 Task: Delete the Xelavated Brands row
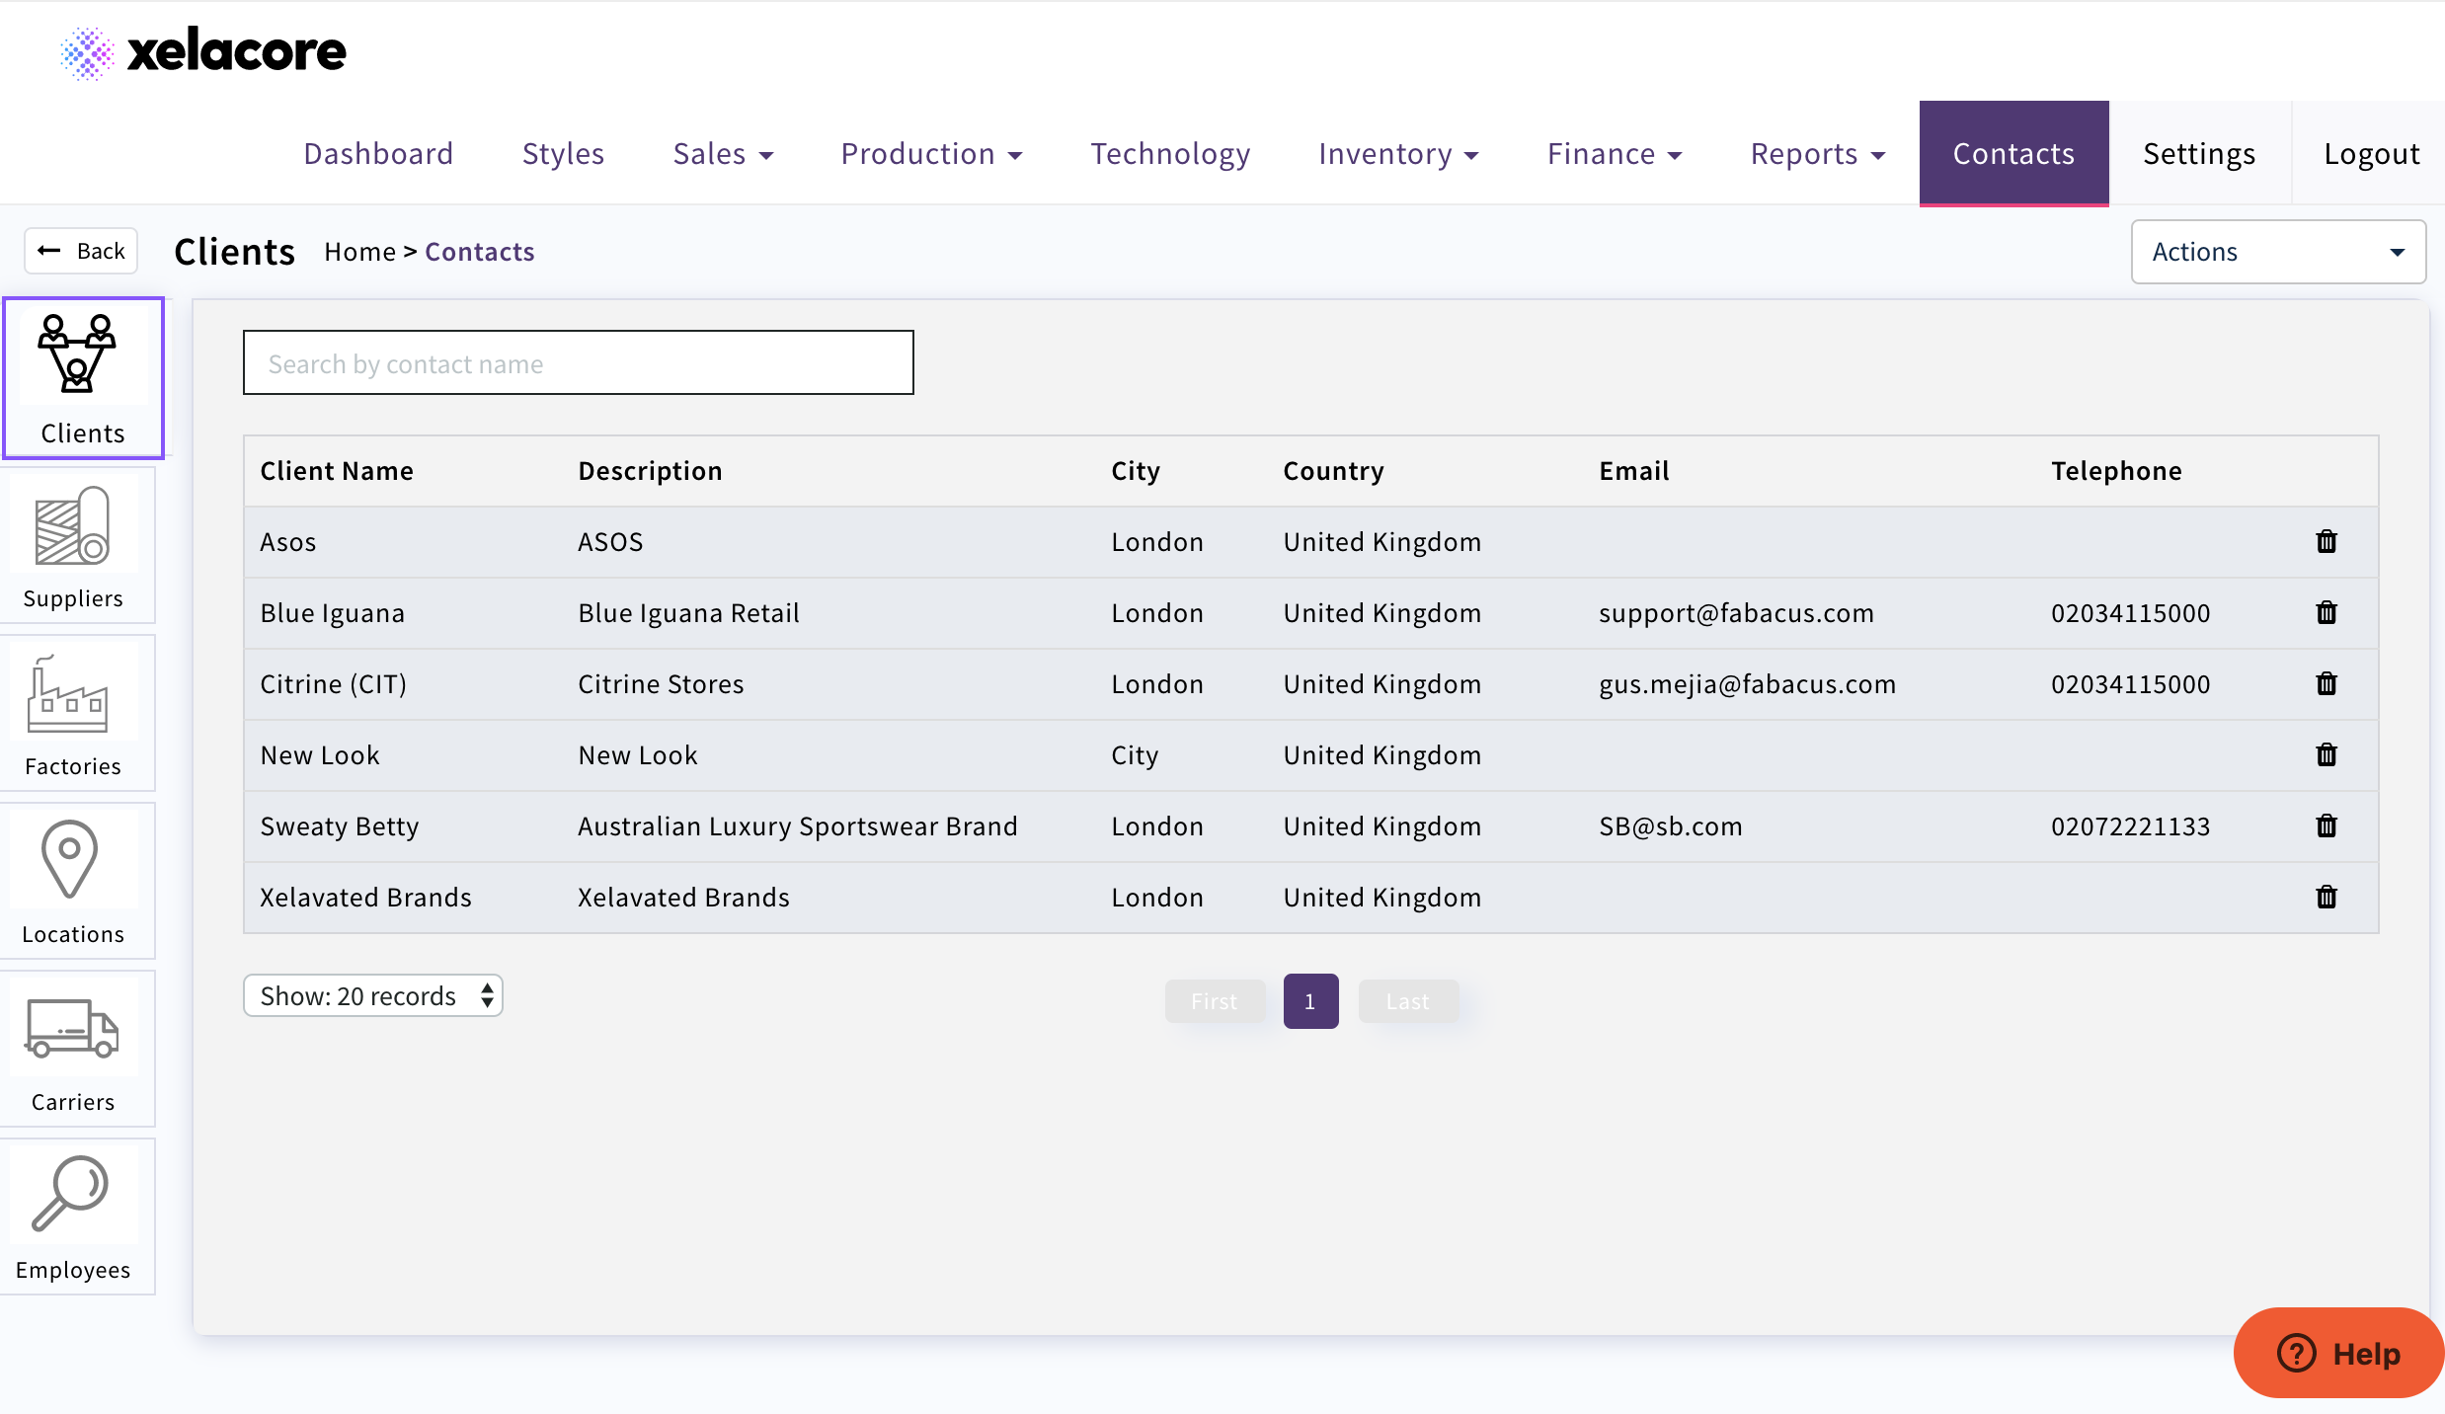[2327, 897]
